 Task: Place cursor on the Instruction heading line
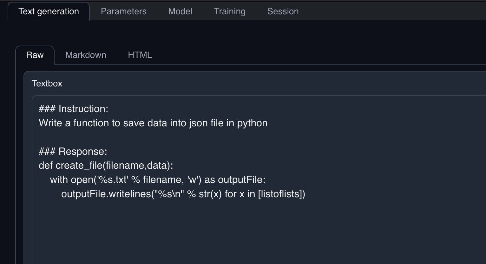pos(73,109)
